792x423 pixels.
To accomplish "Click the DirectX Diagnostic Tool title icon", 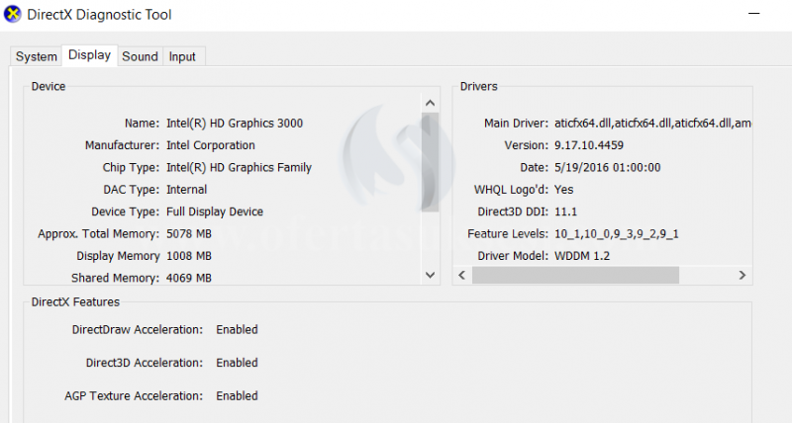I will coord(12,14).
